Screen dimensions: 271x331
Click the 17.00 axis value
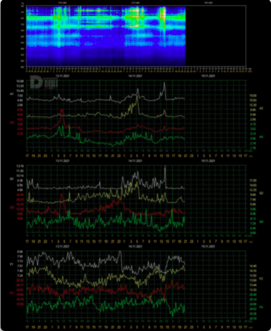coord(253,181)
